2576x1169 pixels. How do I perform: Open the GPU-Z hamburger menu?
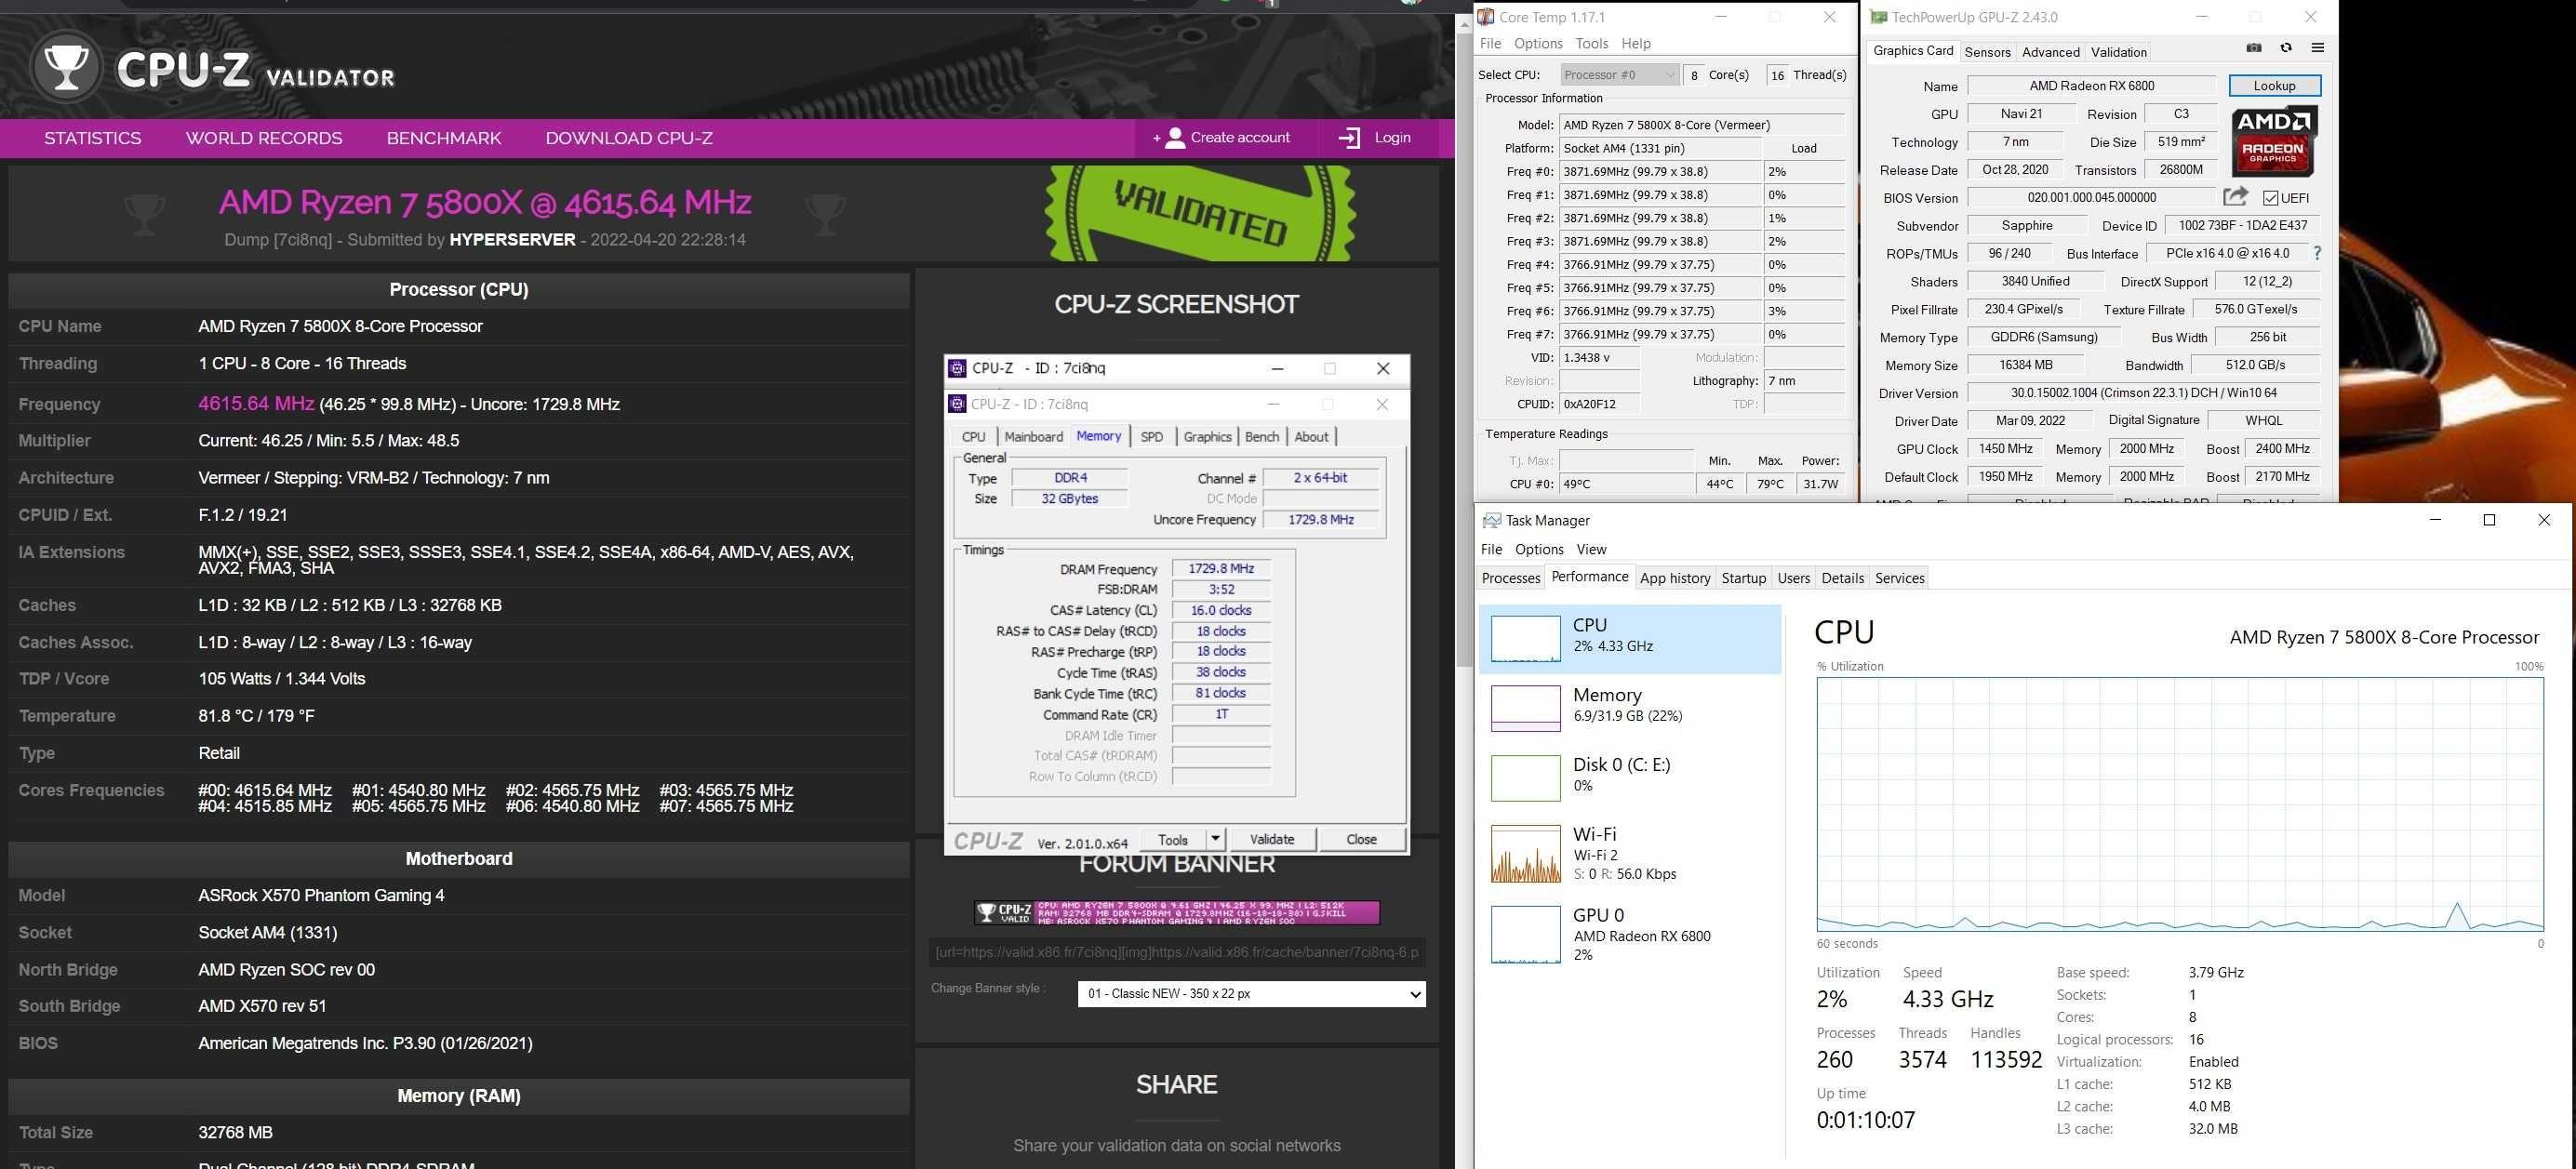(x=2318, y=48)
